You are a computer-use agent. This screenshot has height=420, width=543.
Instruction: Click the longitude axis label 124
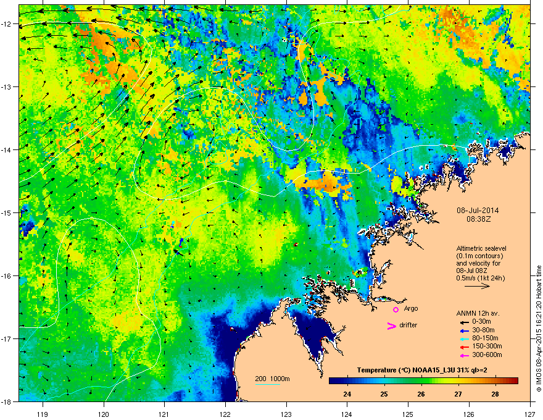pos(347,414)
